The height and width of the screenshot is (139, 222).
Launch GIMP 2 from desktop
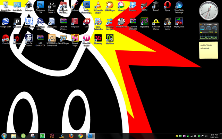[x=144, y=6]
